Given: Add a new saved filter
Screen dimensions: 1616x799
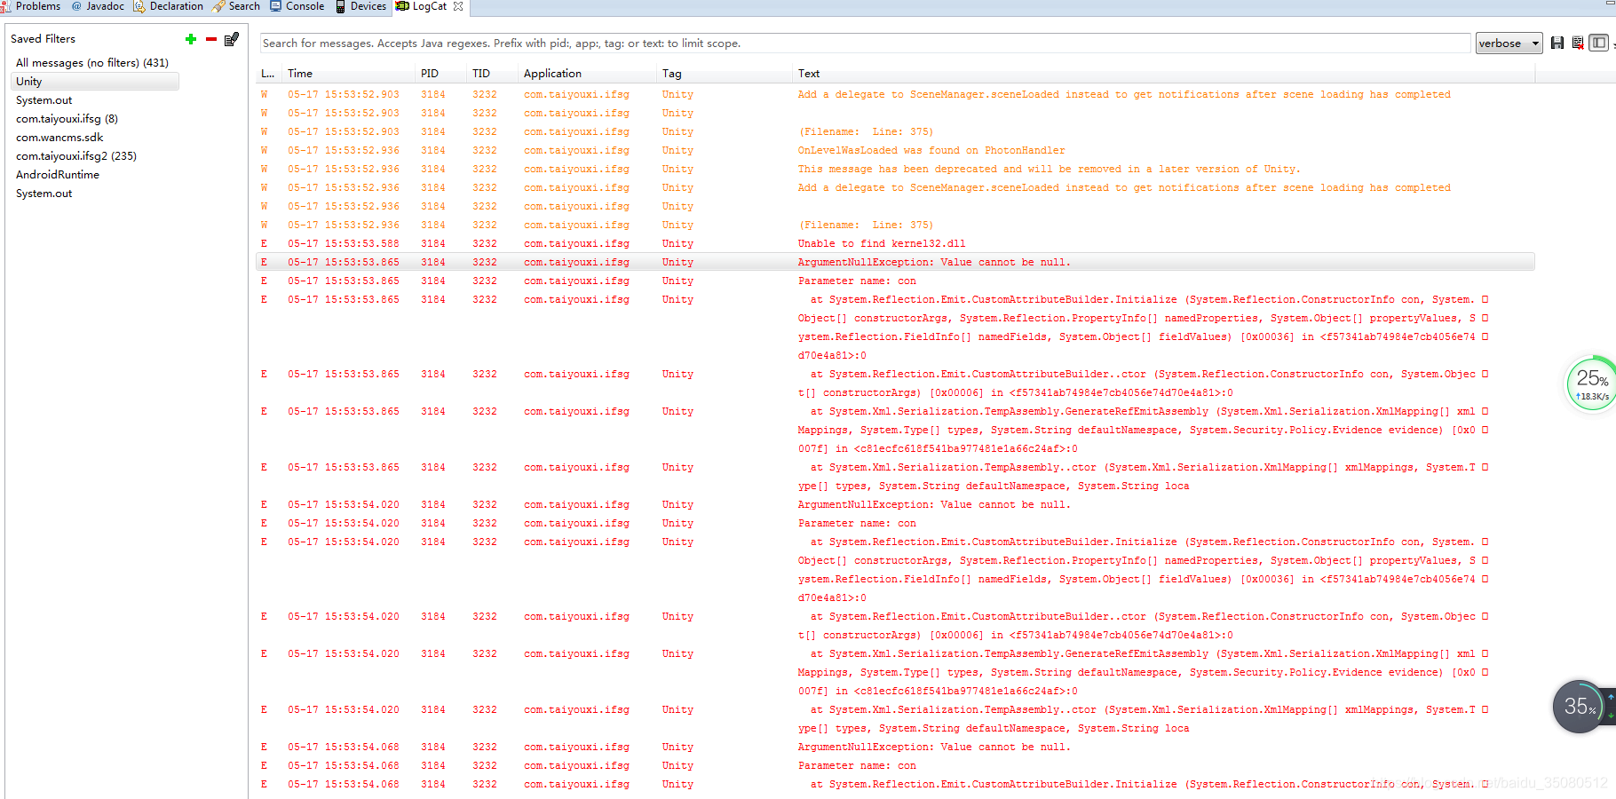Looking at the screenshot, I should tap(190, 39).
